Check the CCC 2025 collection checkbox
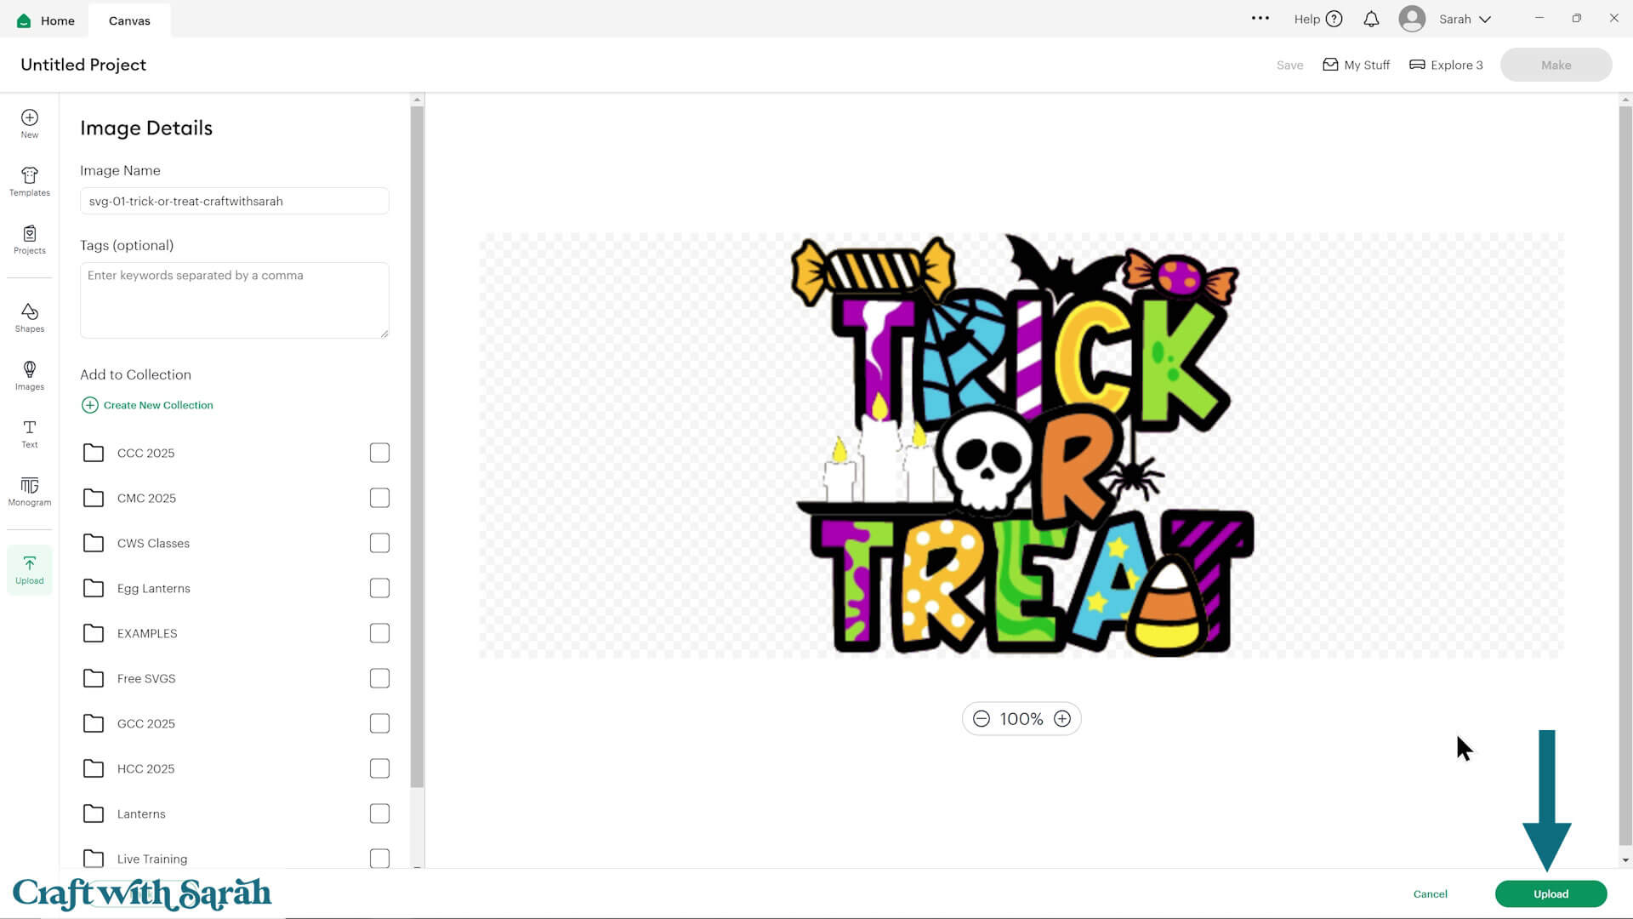 point(379,452)
